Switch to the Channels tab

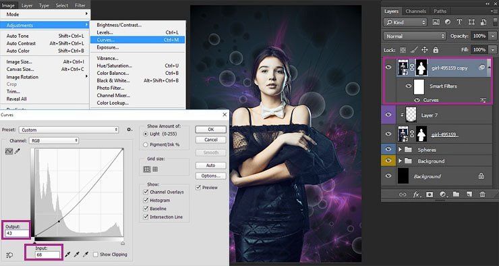pyautogui.click(x=415, y=11)
